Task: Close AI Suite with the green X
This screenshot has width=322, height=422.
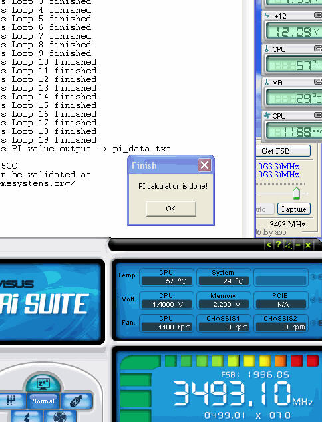Action: tap(308, 245)
